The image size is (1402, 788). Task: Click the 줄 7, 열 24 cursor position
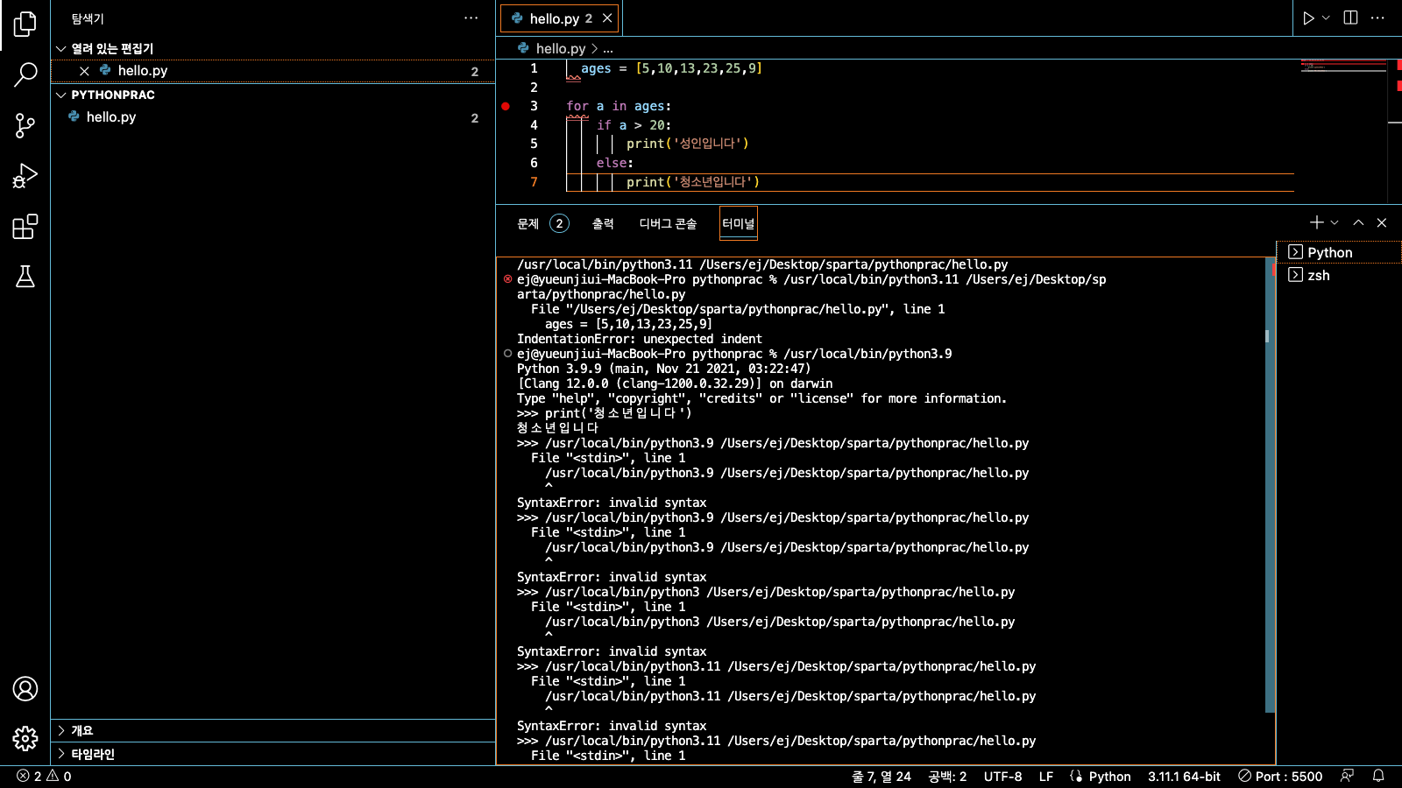882,776
